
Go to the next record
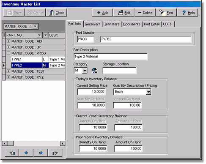click(41, 153)
